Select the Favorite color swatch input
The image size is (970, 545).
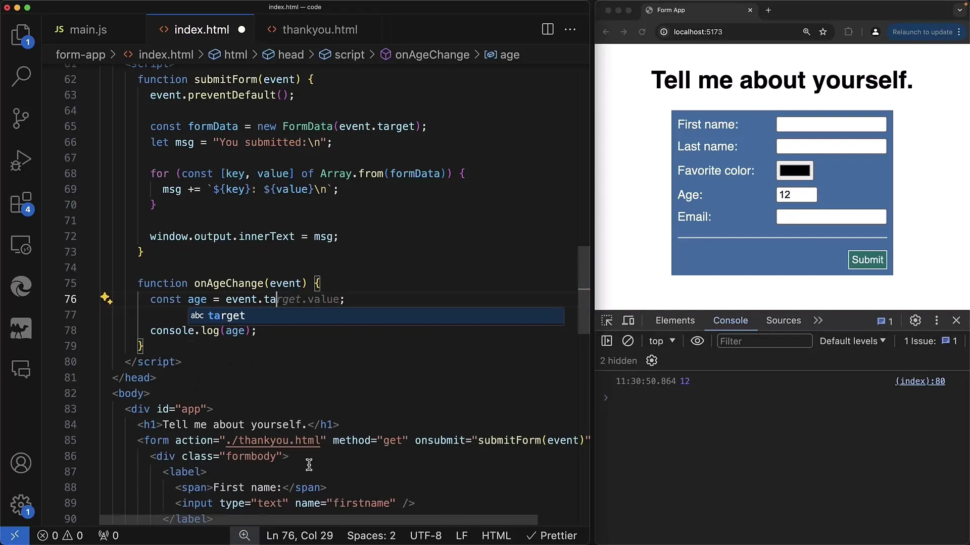click(795, 171)
